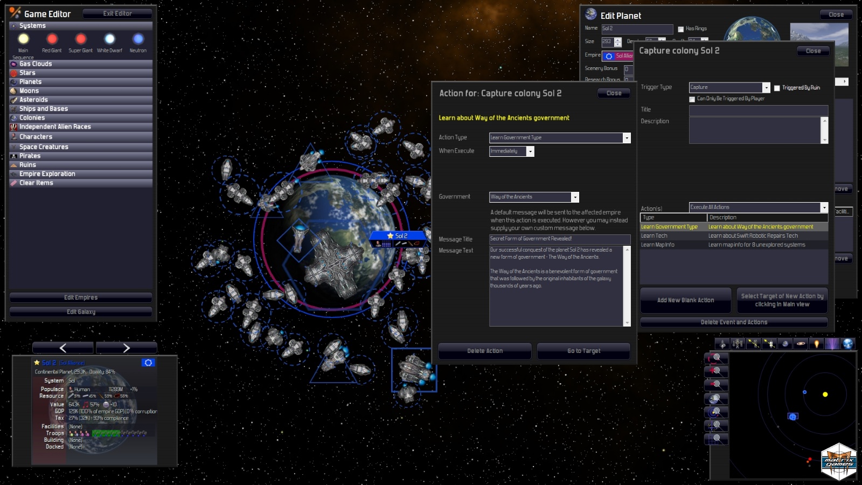Click the Message Title input field
The width and height of the screenshot is (862, 485).
(560, 239)
